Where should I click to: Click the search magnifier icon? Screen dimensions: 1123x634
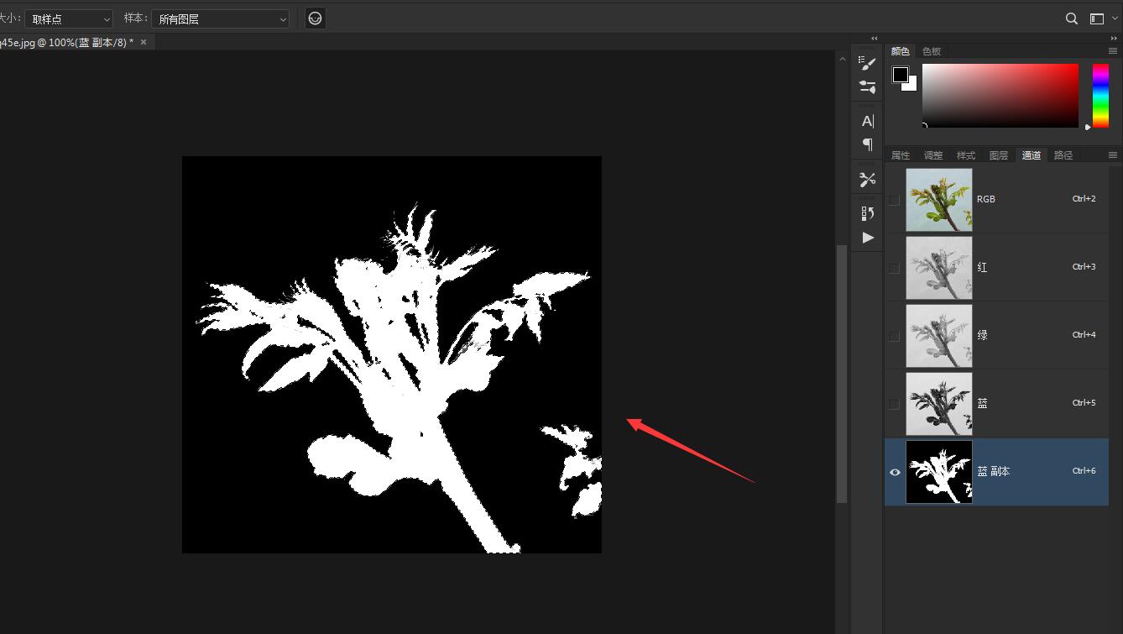coord(1072,18)
